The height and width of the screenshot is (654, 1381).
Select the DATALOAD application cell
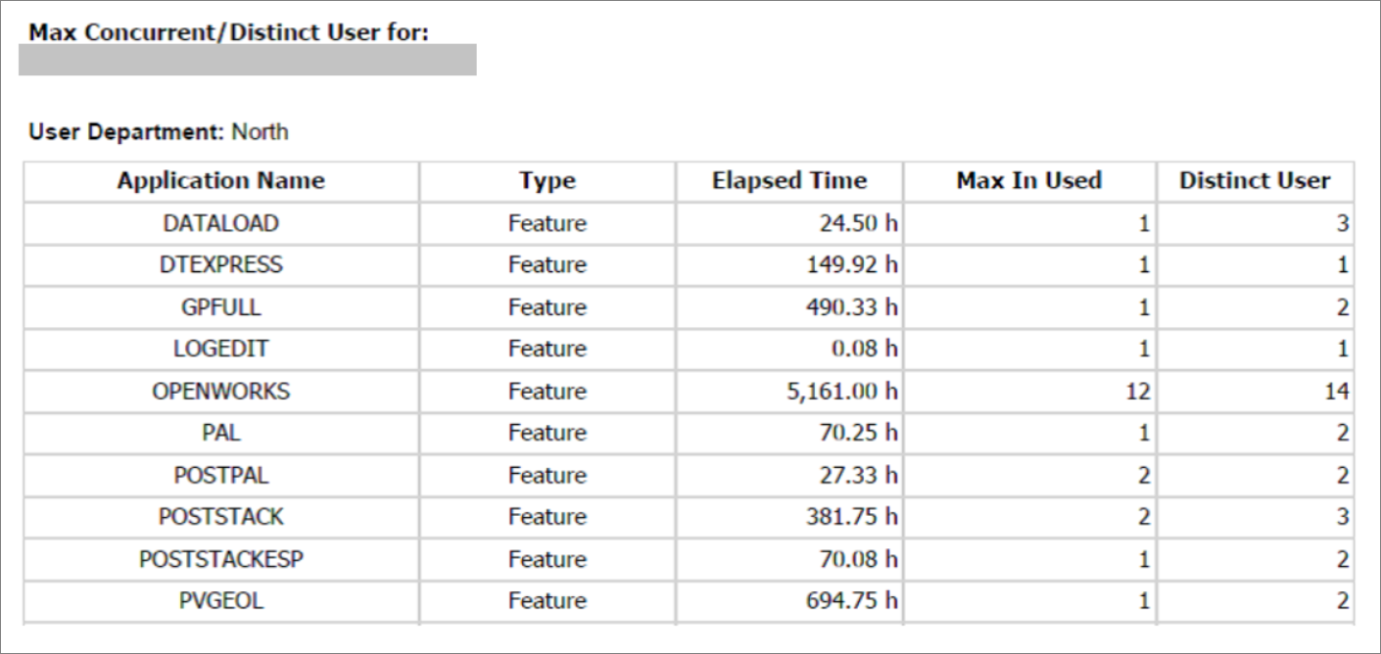pyautogui.click(x=220, y=223)
